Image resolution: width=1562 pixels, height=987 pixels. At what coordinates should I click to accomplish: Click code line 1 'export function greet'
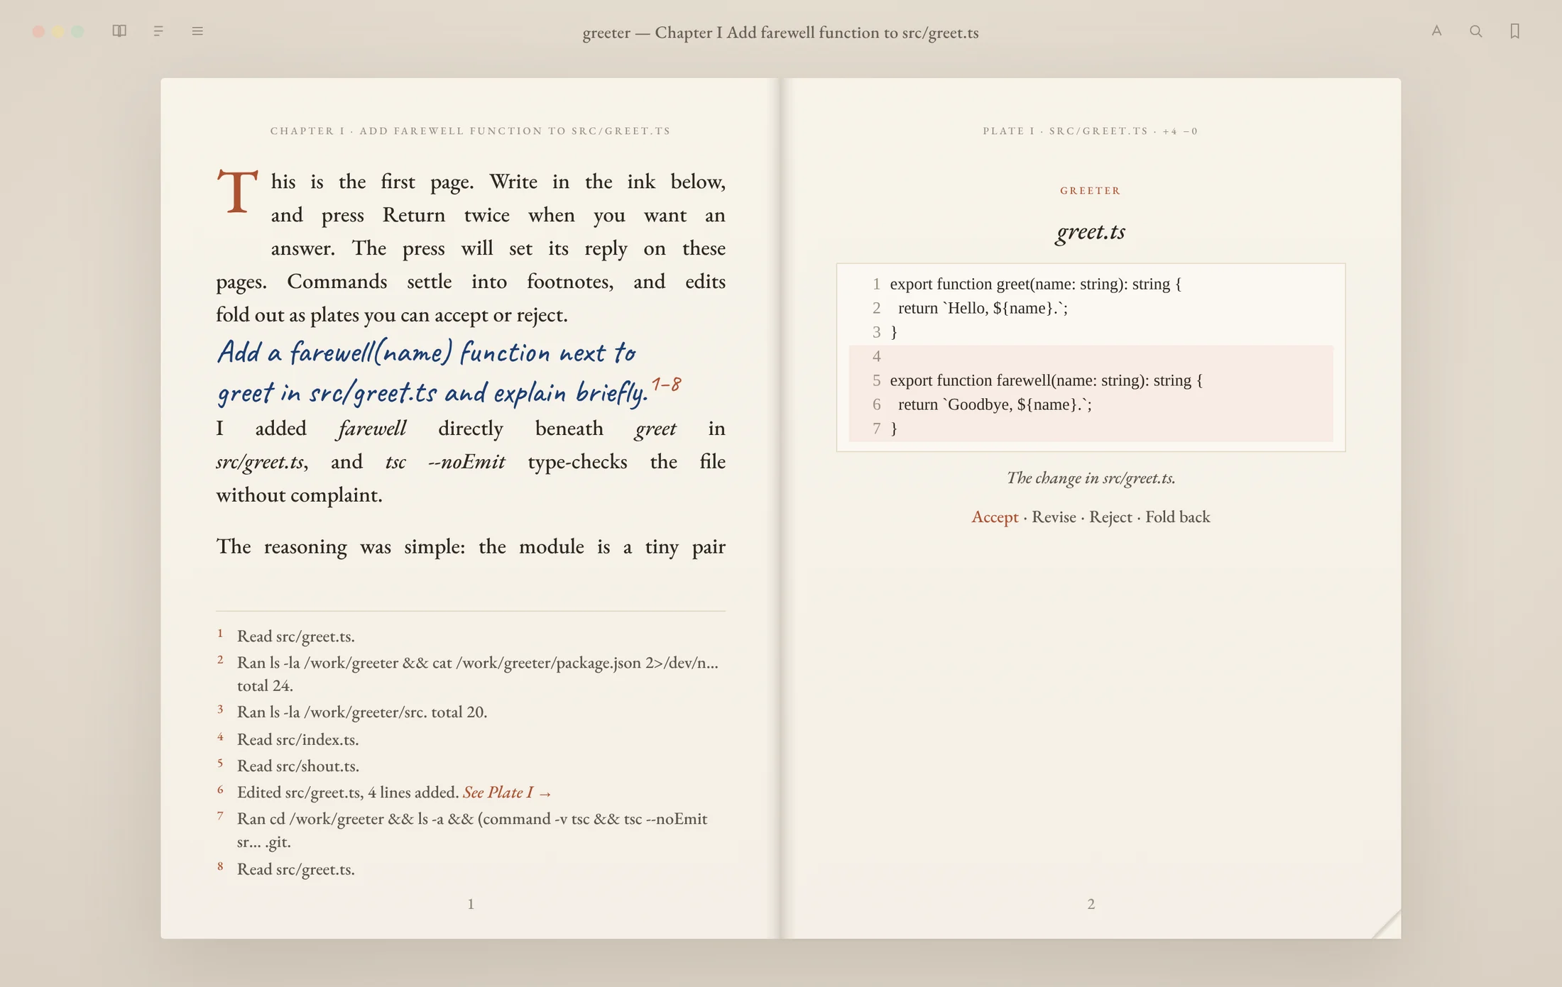coord(1091,285)
